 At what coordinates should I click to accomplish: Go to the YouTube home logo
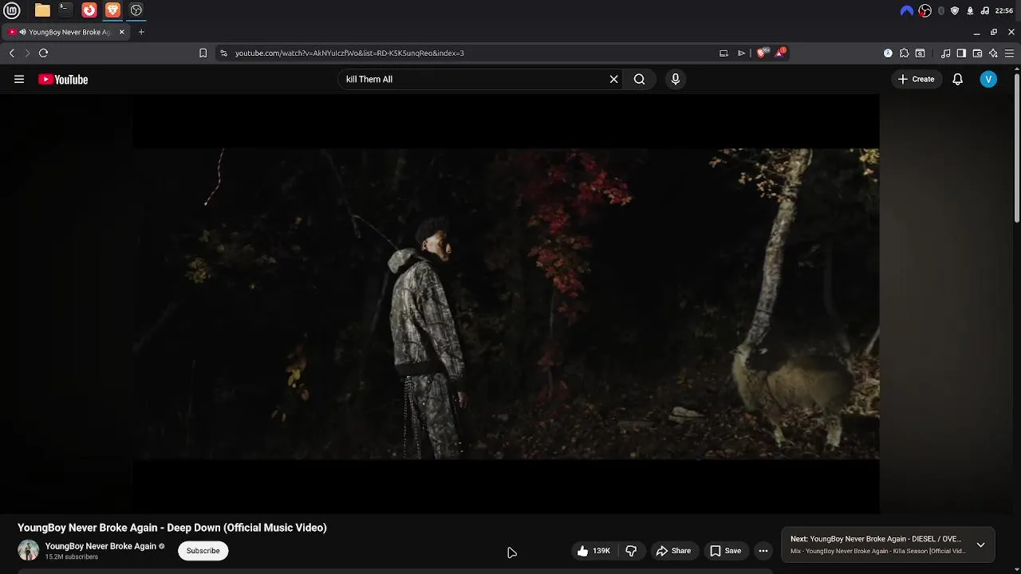point(63,79)
